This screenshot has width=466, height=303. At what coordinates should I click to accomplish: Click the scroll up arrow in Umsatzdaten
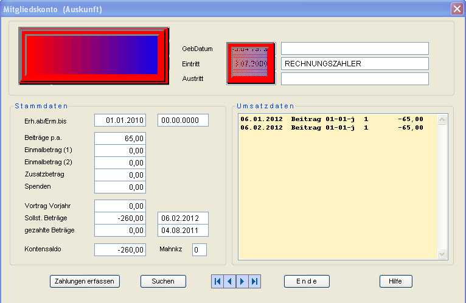point(442,118)
